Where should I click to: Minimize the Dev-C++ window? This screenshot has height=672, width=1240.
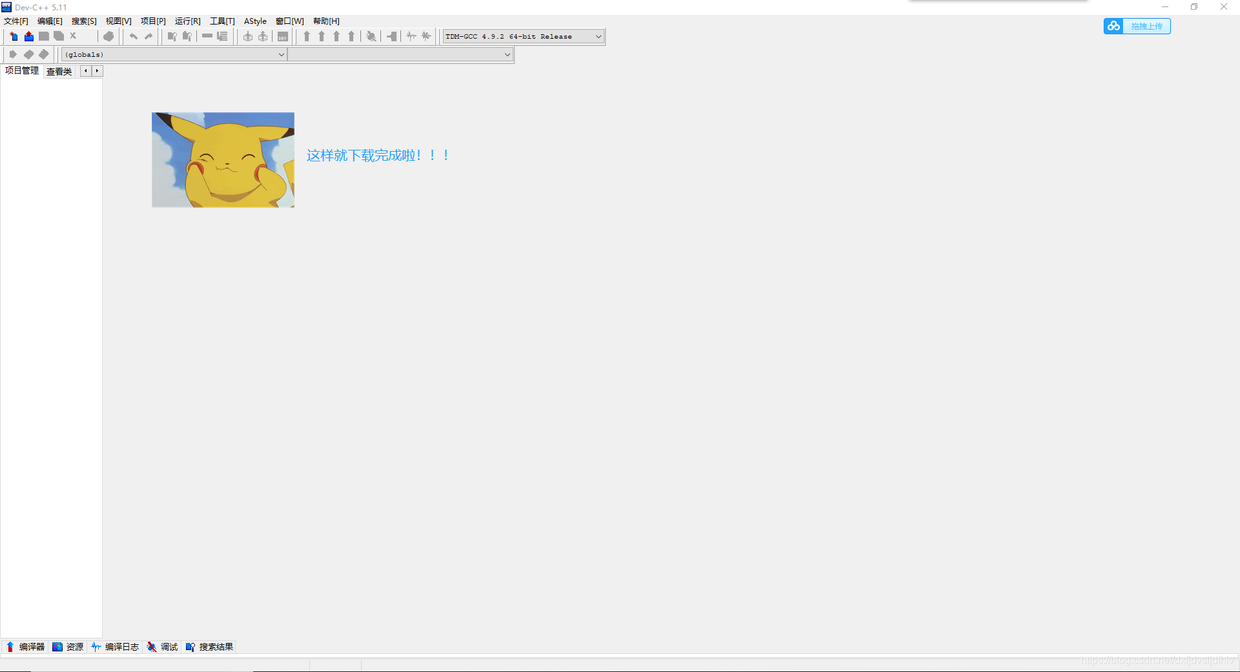coord(1165,7)
